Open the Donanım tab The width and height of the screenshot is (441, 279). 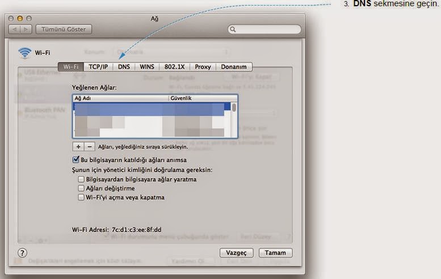pos(234,67)
